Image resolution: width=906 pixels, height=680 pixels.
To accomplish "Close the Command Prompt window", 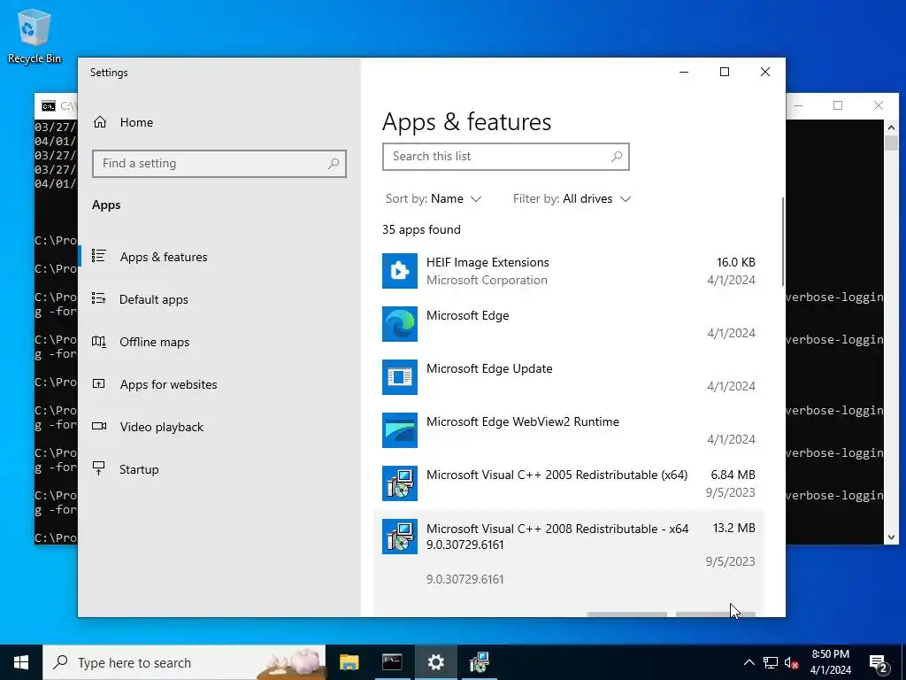I will tap(879, 105).
